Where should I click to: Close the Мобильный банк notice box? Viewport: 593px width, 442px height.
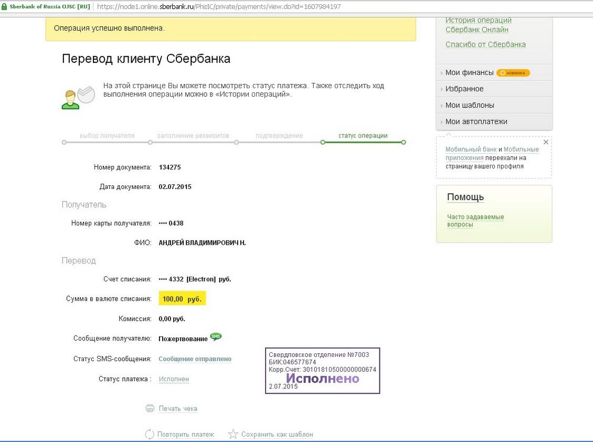(546, 142)
